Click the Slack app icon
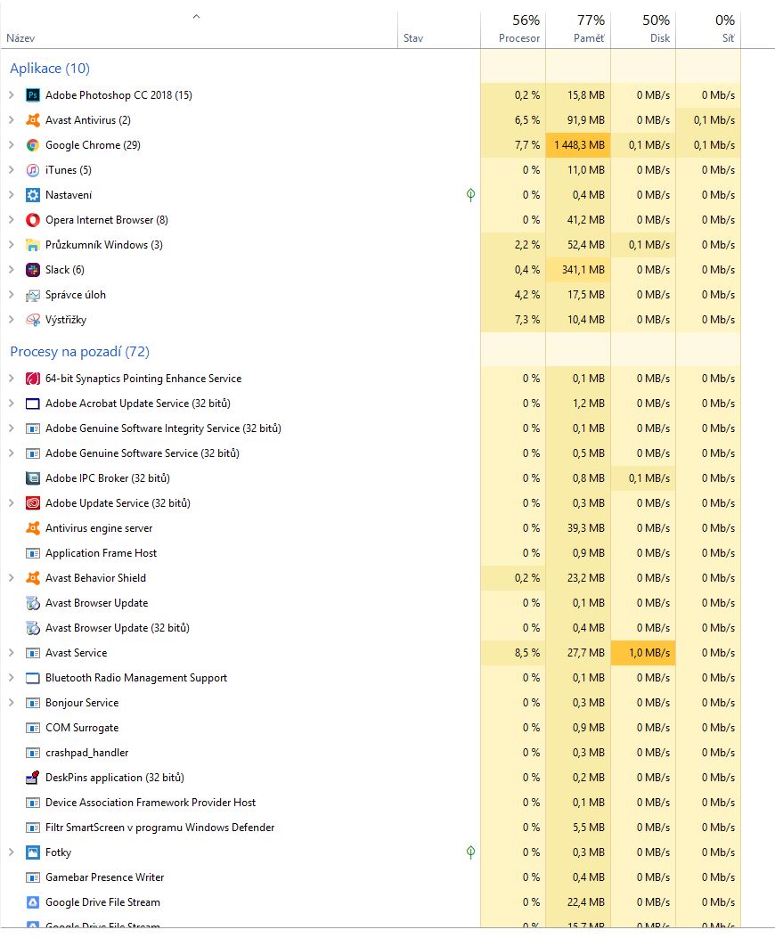The height and width of the screenshot is (938, 775). tap(33, 270)
